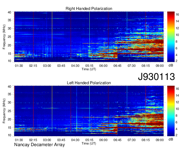
Task: Click the bottom color bar
Action: tap(171, 111)
